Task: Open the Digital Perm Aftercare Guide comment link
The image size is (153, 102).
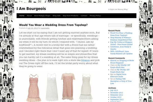Action: 118,75
